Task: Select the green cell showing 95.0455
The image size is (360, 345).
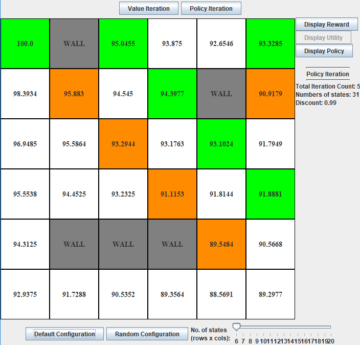Action: point(123,44)
